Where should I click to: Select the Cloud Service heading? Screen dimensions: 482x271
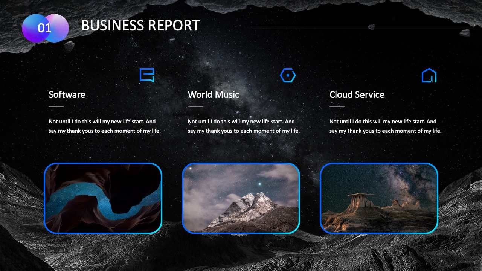click(357, 94)
